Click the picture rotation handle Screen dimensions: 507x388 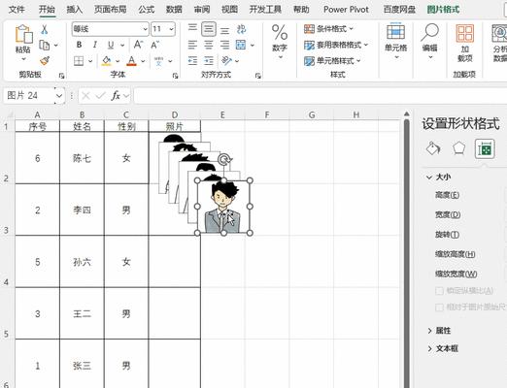(223, 159)
